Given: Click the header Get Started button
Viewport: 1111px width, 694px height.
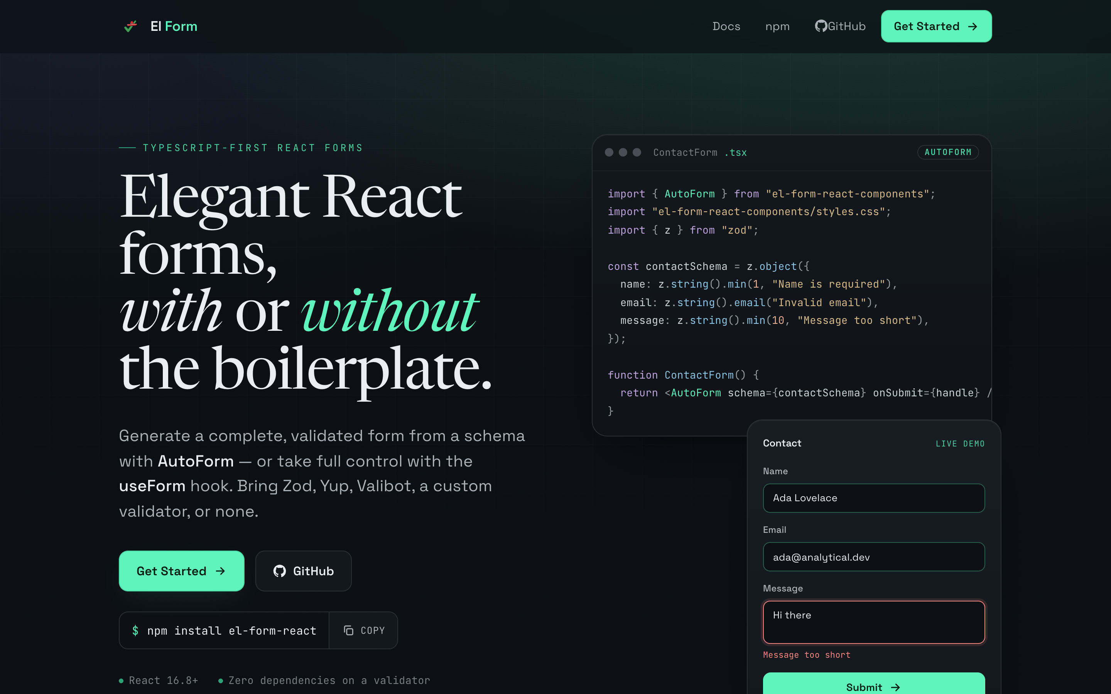Looking at the screenshot, I should 936,26.
